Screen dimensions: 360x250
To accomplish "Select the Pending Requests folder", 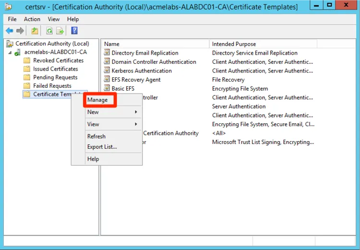I will click(x=55, y=77).
